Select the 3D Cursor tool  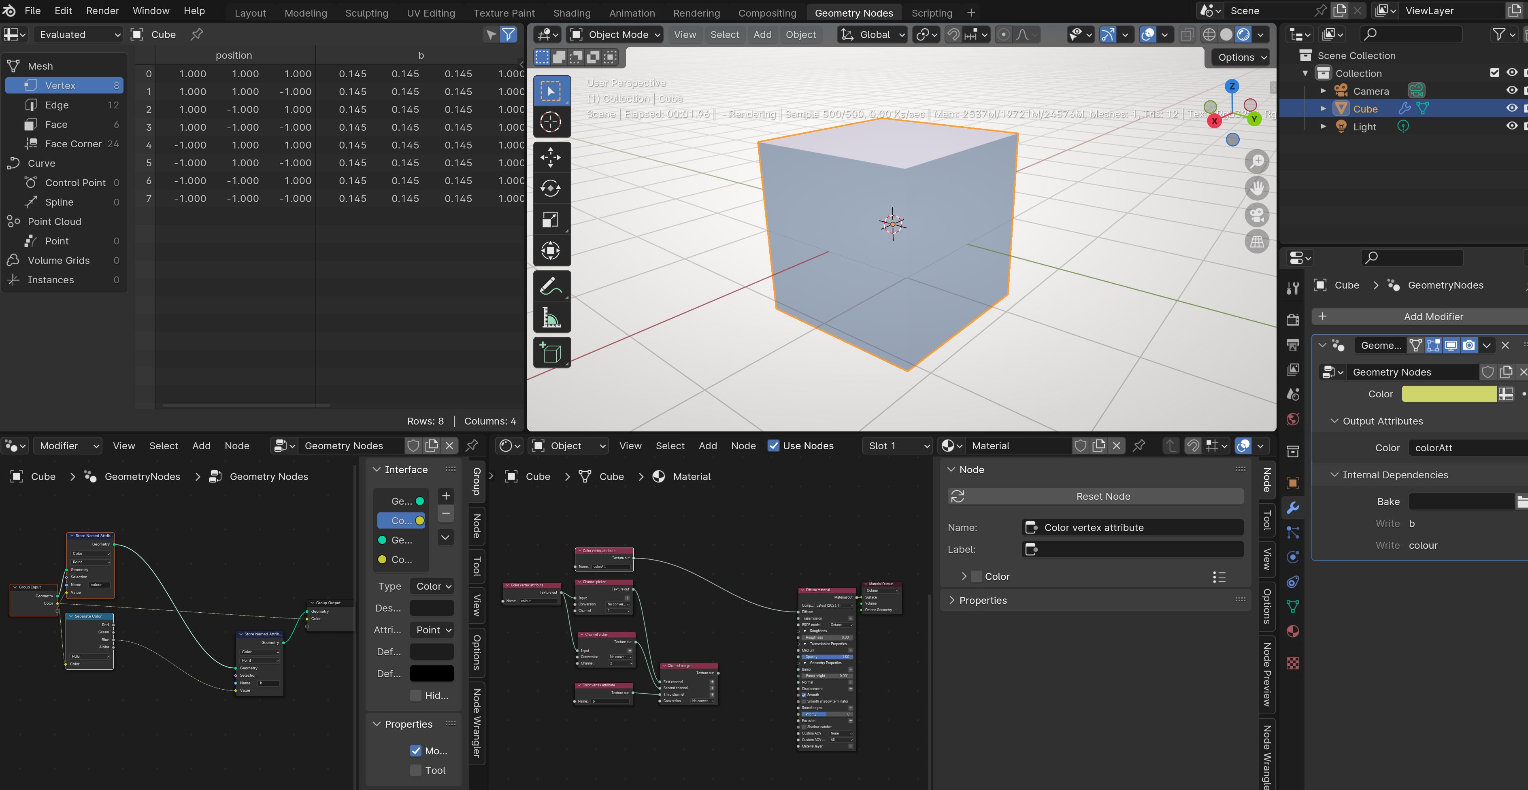(551, 122)
